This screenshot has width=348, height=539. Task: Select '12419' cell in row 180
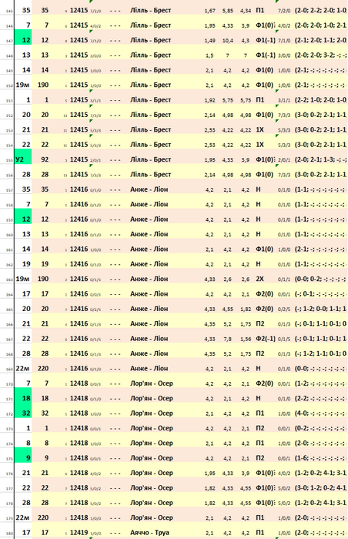coord(79,533)
